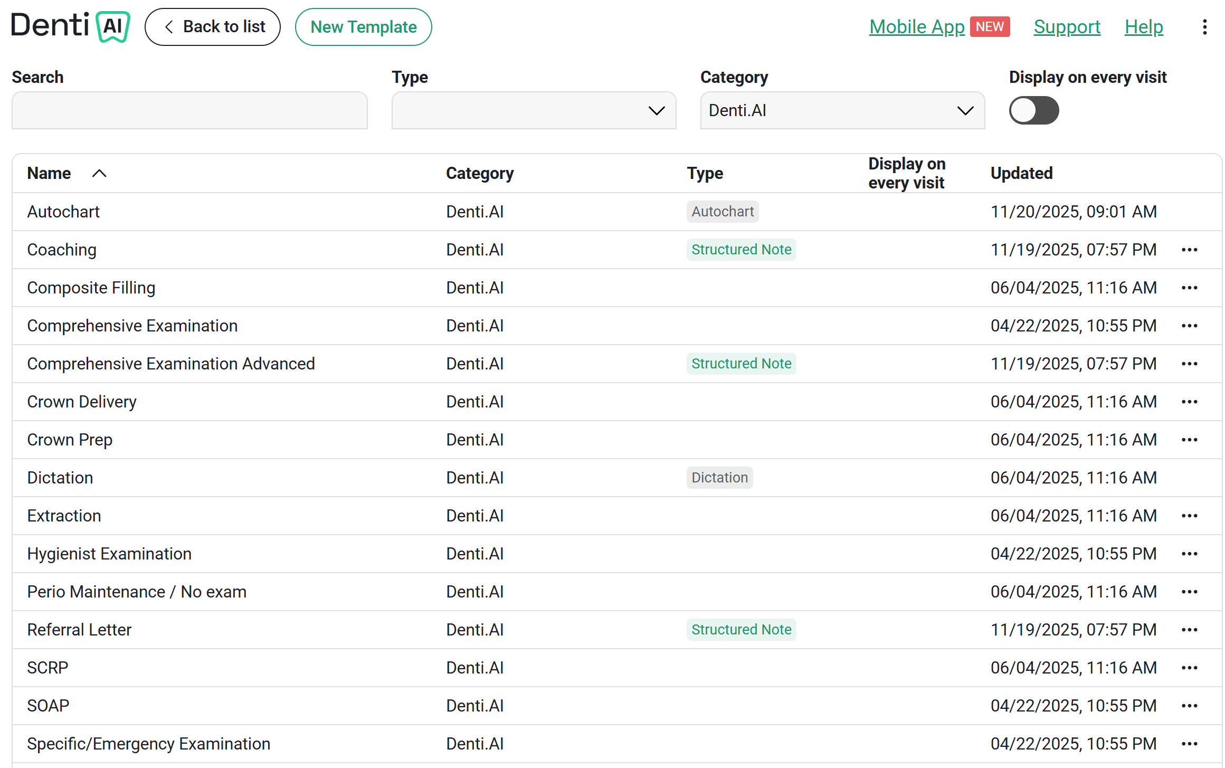Create a template with New Template button
Screen dimensions: 1225x768
click(364, 27)
